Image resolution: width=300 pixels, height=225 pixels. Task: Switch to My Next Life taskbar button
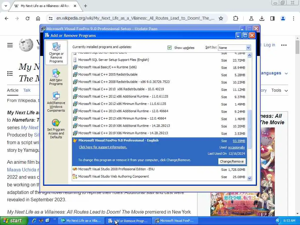(81, 221)
